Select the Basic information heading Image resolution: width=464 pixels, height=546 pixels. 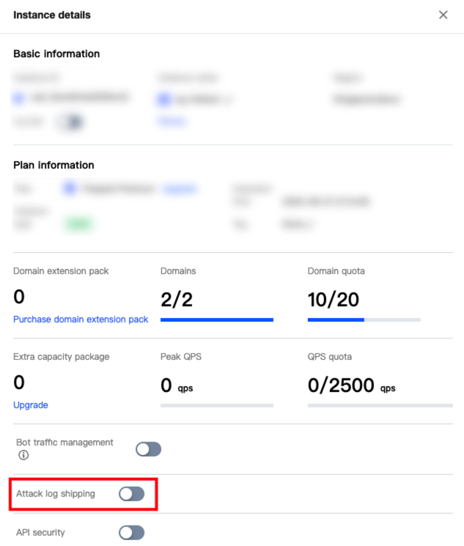pos(56,54)
